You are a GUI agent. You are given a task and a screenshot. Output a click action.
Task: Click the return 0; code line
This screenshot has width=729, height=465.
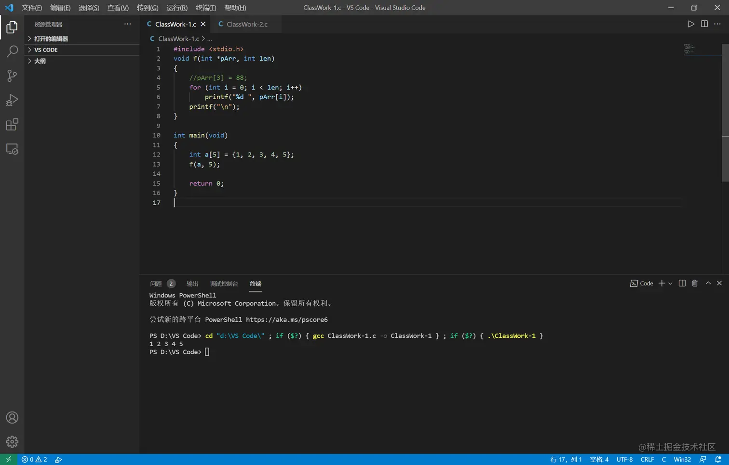point(206,183)
